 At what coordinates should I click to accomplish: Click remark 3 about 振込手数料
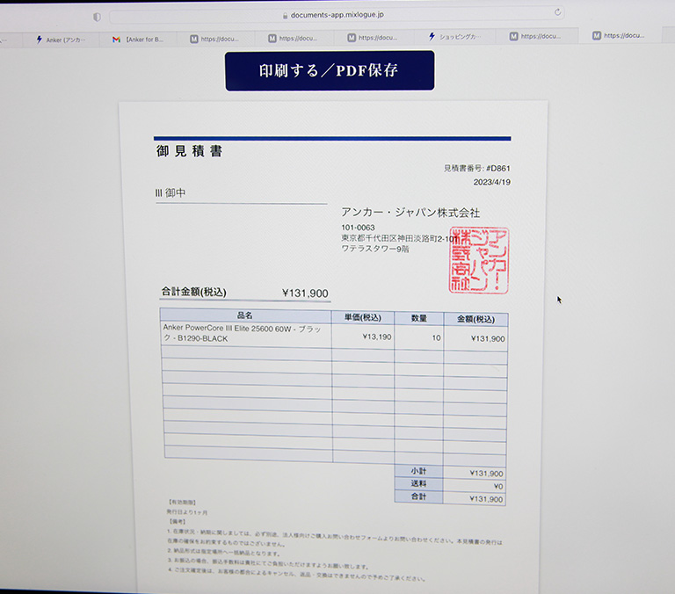(x=268, y=564)
